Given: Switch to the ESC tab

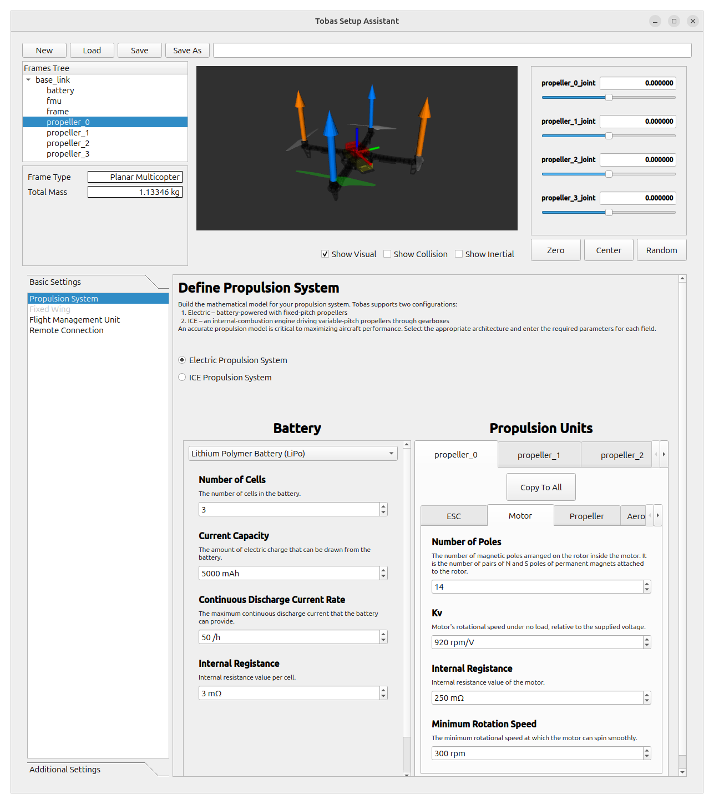Looking at the screenshot, I should coord(454,516).
